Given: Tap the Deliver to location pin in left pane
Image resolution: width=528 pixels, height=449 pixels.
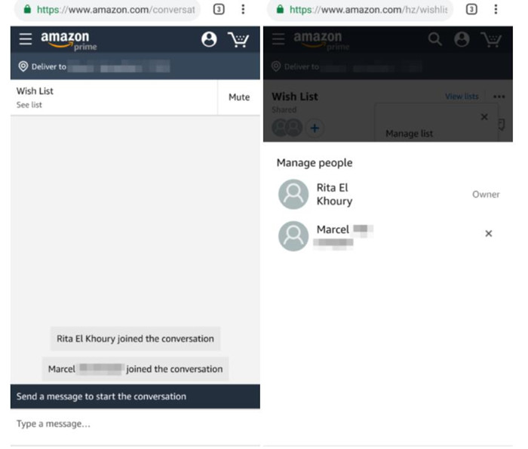Looking at the screenshot, I should coord(23,66).
